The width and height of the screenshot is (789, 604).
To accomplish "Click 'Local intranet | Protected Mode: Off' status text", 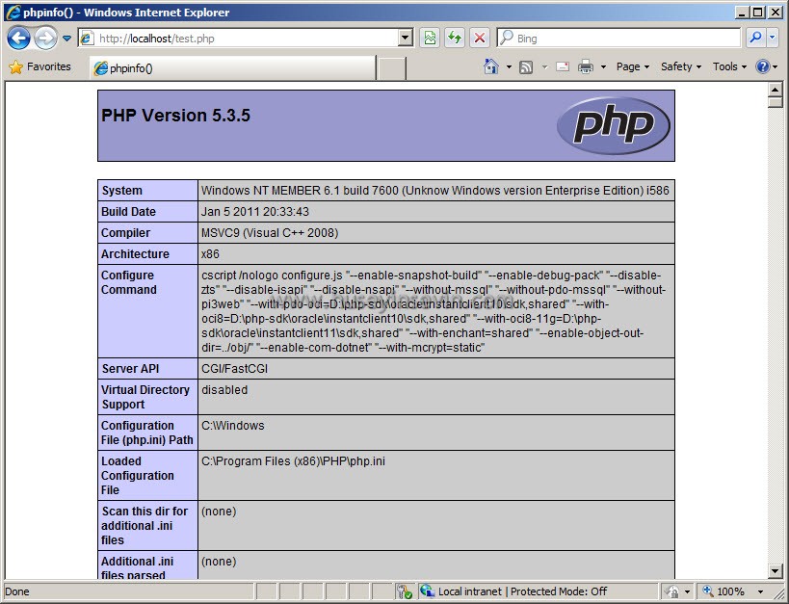I will click(522, 591).
